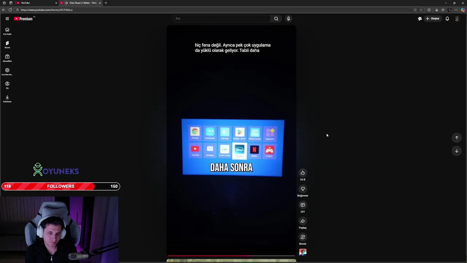Image resolution: width=467 pixels, height=263 pixels.
Task: Close the Ürün Pazarı 2. Bölüm tab
Action: 100,3
